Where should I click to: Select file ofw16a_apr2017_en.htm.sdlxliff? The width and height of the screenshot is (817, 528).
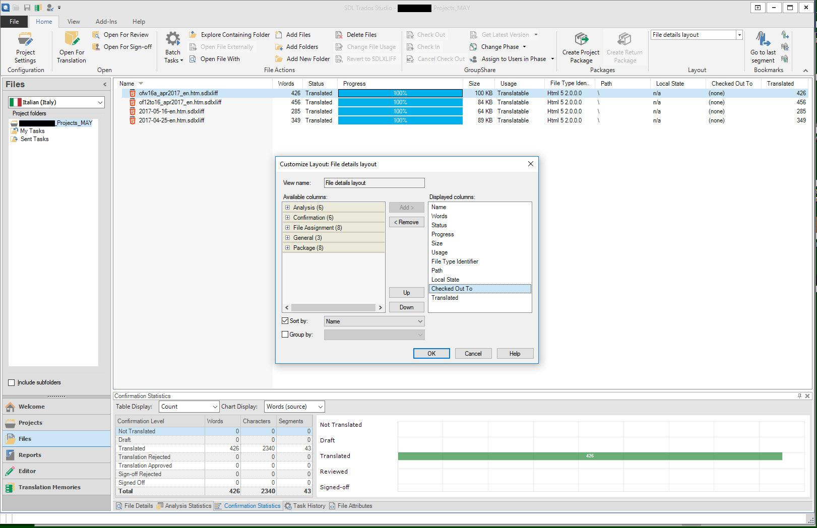tap(178, 93)
